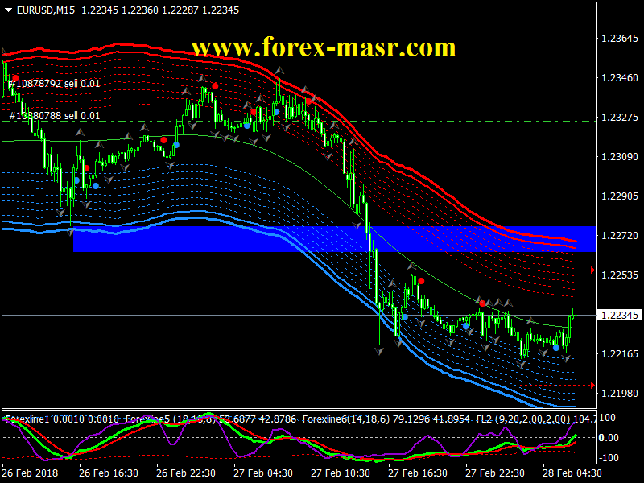
Task: Click the 27 Feb 16:30 time label
Action: (x=417, y=473)
